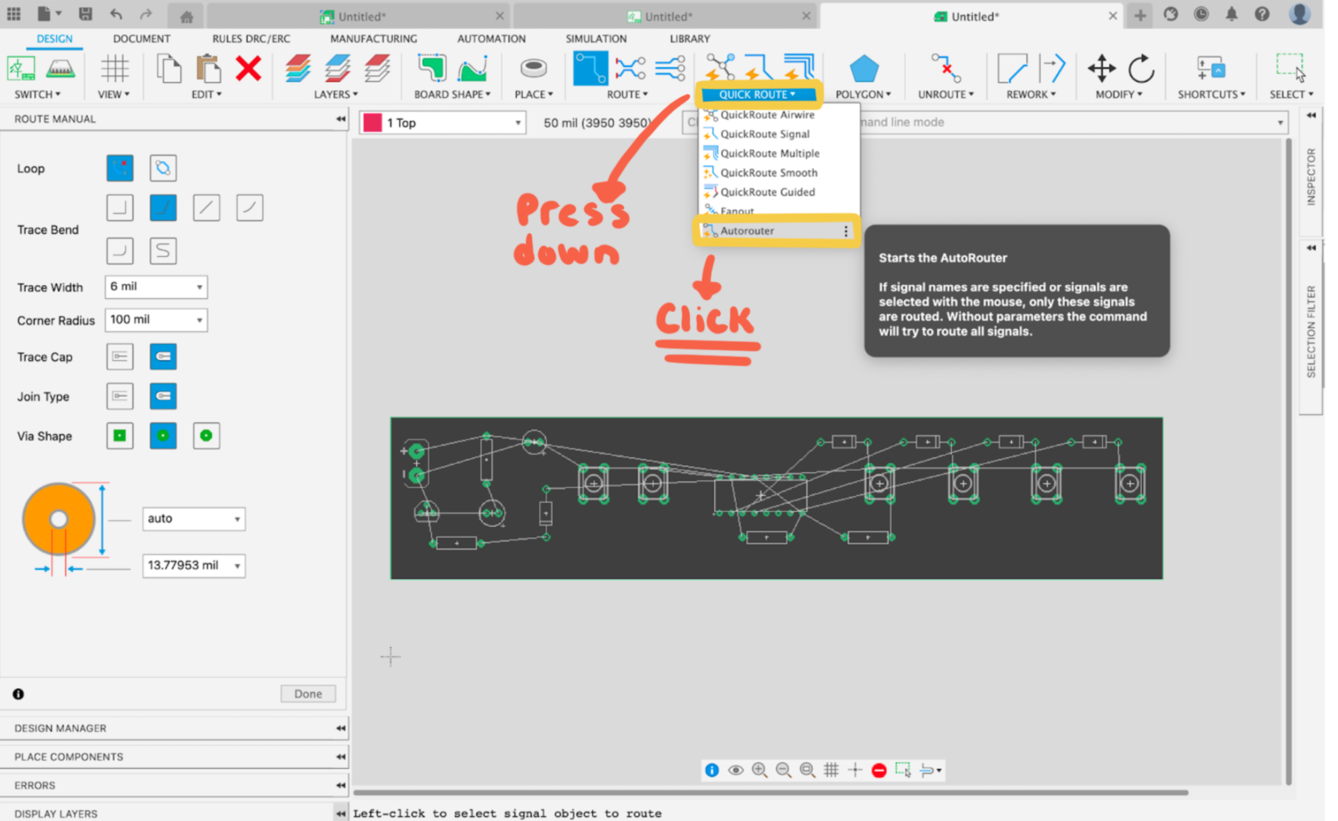Open the Corner Radius dropdown
Image resolution: width=1338 pixels, height=821 pixels.
click(x=156, y=319)
